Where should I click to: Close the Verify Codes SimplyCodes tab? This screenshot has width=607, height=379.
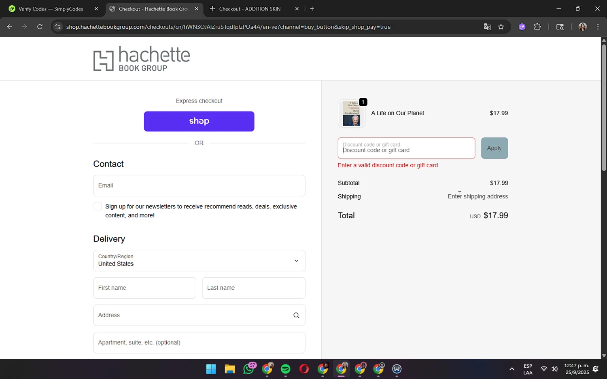(96, 8)
